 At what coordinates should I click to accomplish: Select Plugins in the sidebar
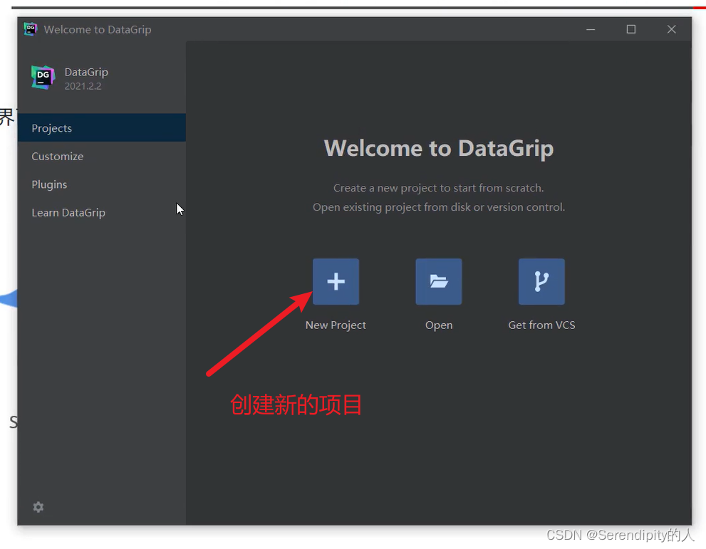(x=48, y=184)
